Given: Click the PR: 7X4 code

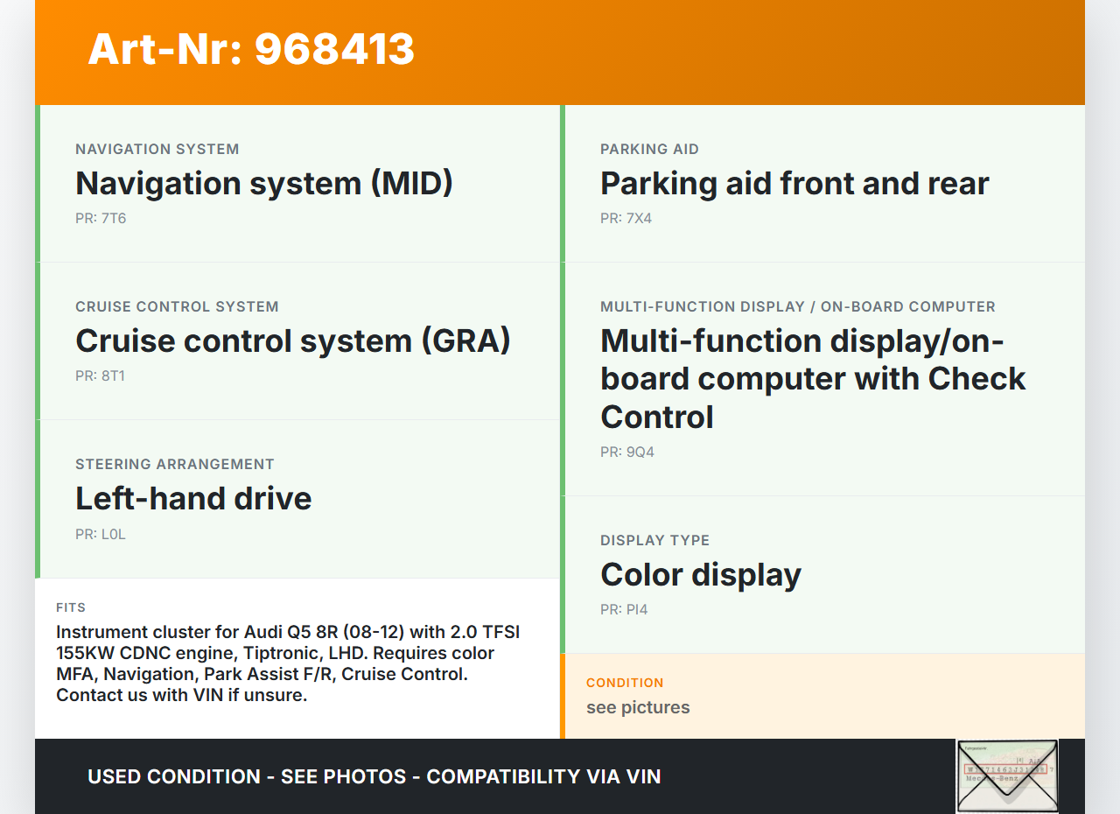Looking at the screenshot, I should 626,219.
